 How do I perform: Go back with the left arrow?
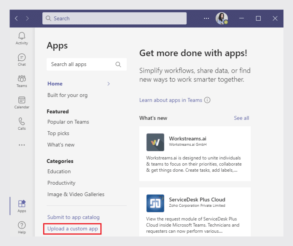coord(16,18)
